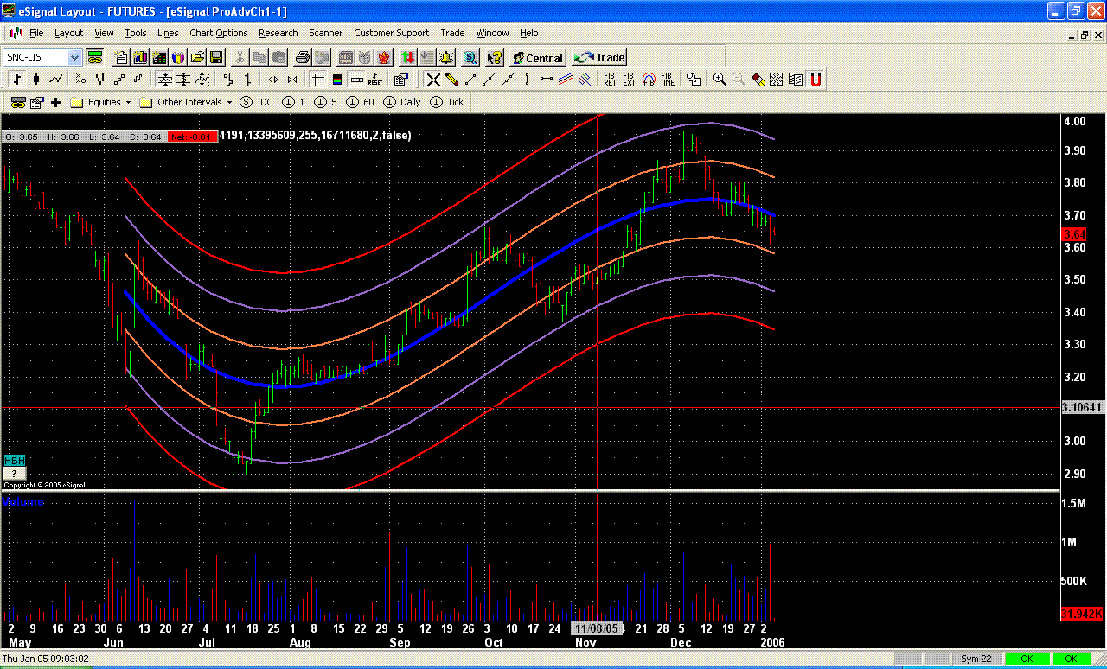
Task: Select the eraser tool
Action: pyautogui.click(x=758, y=80)
